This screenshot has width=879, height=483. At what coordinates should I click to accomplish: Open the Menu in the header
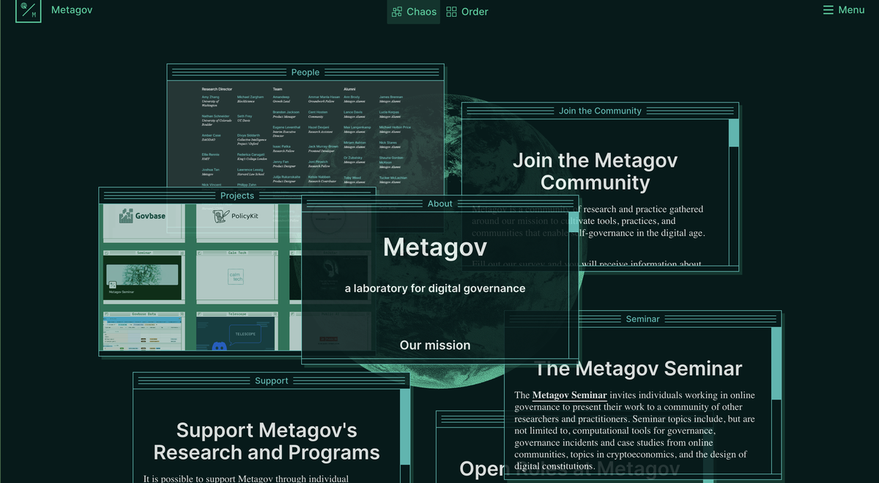coord(844,10)
